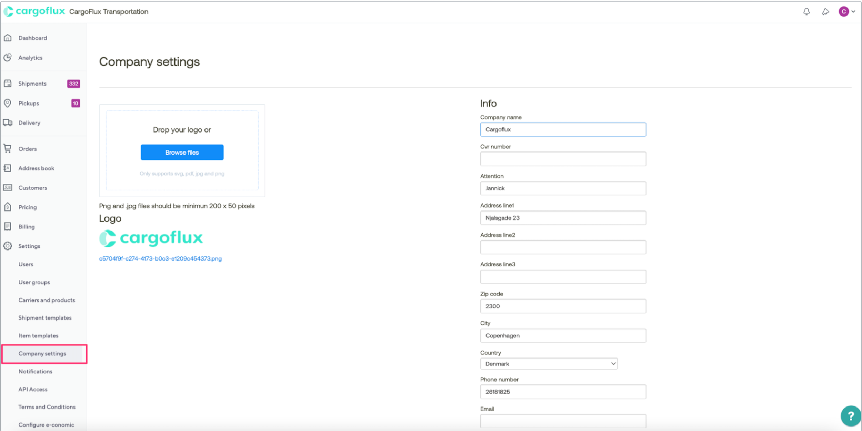Click the cargoflux logo preview image
Image resolution: width=862 pixels, height=431 pixels.
pyautogui.click(x=151, y=238)
